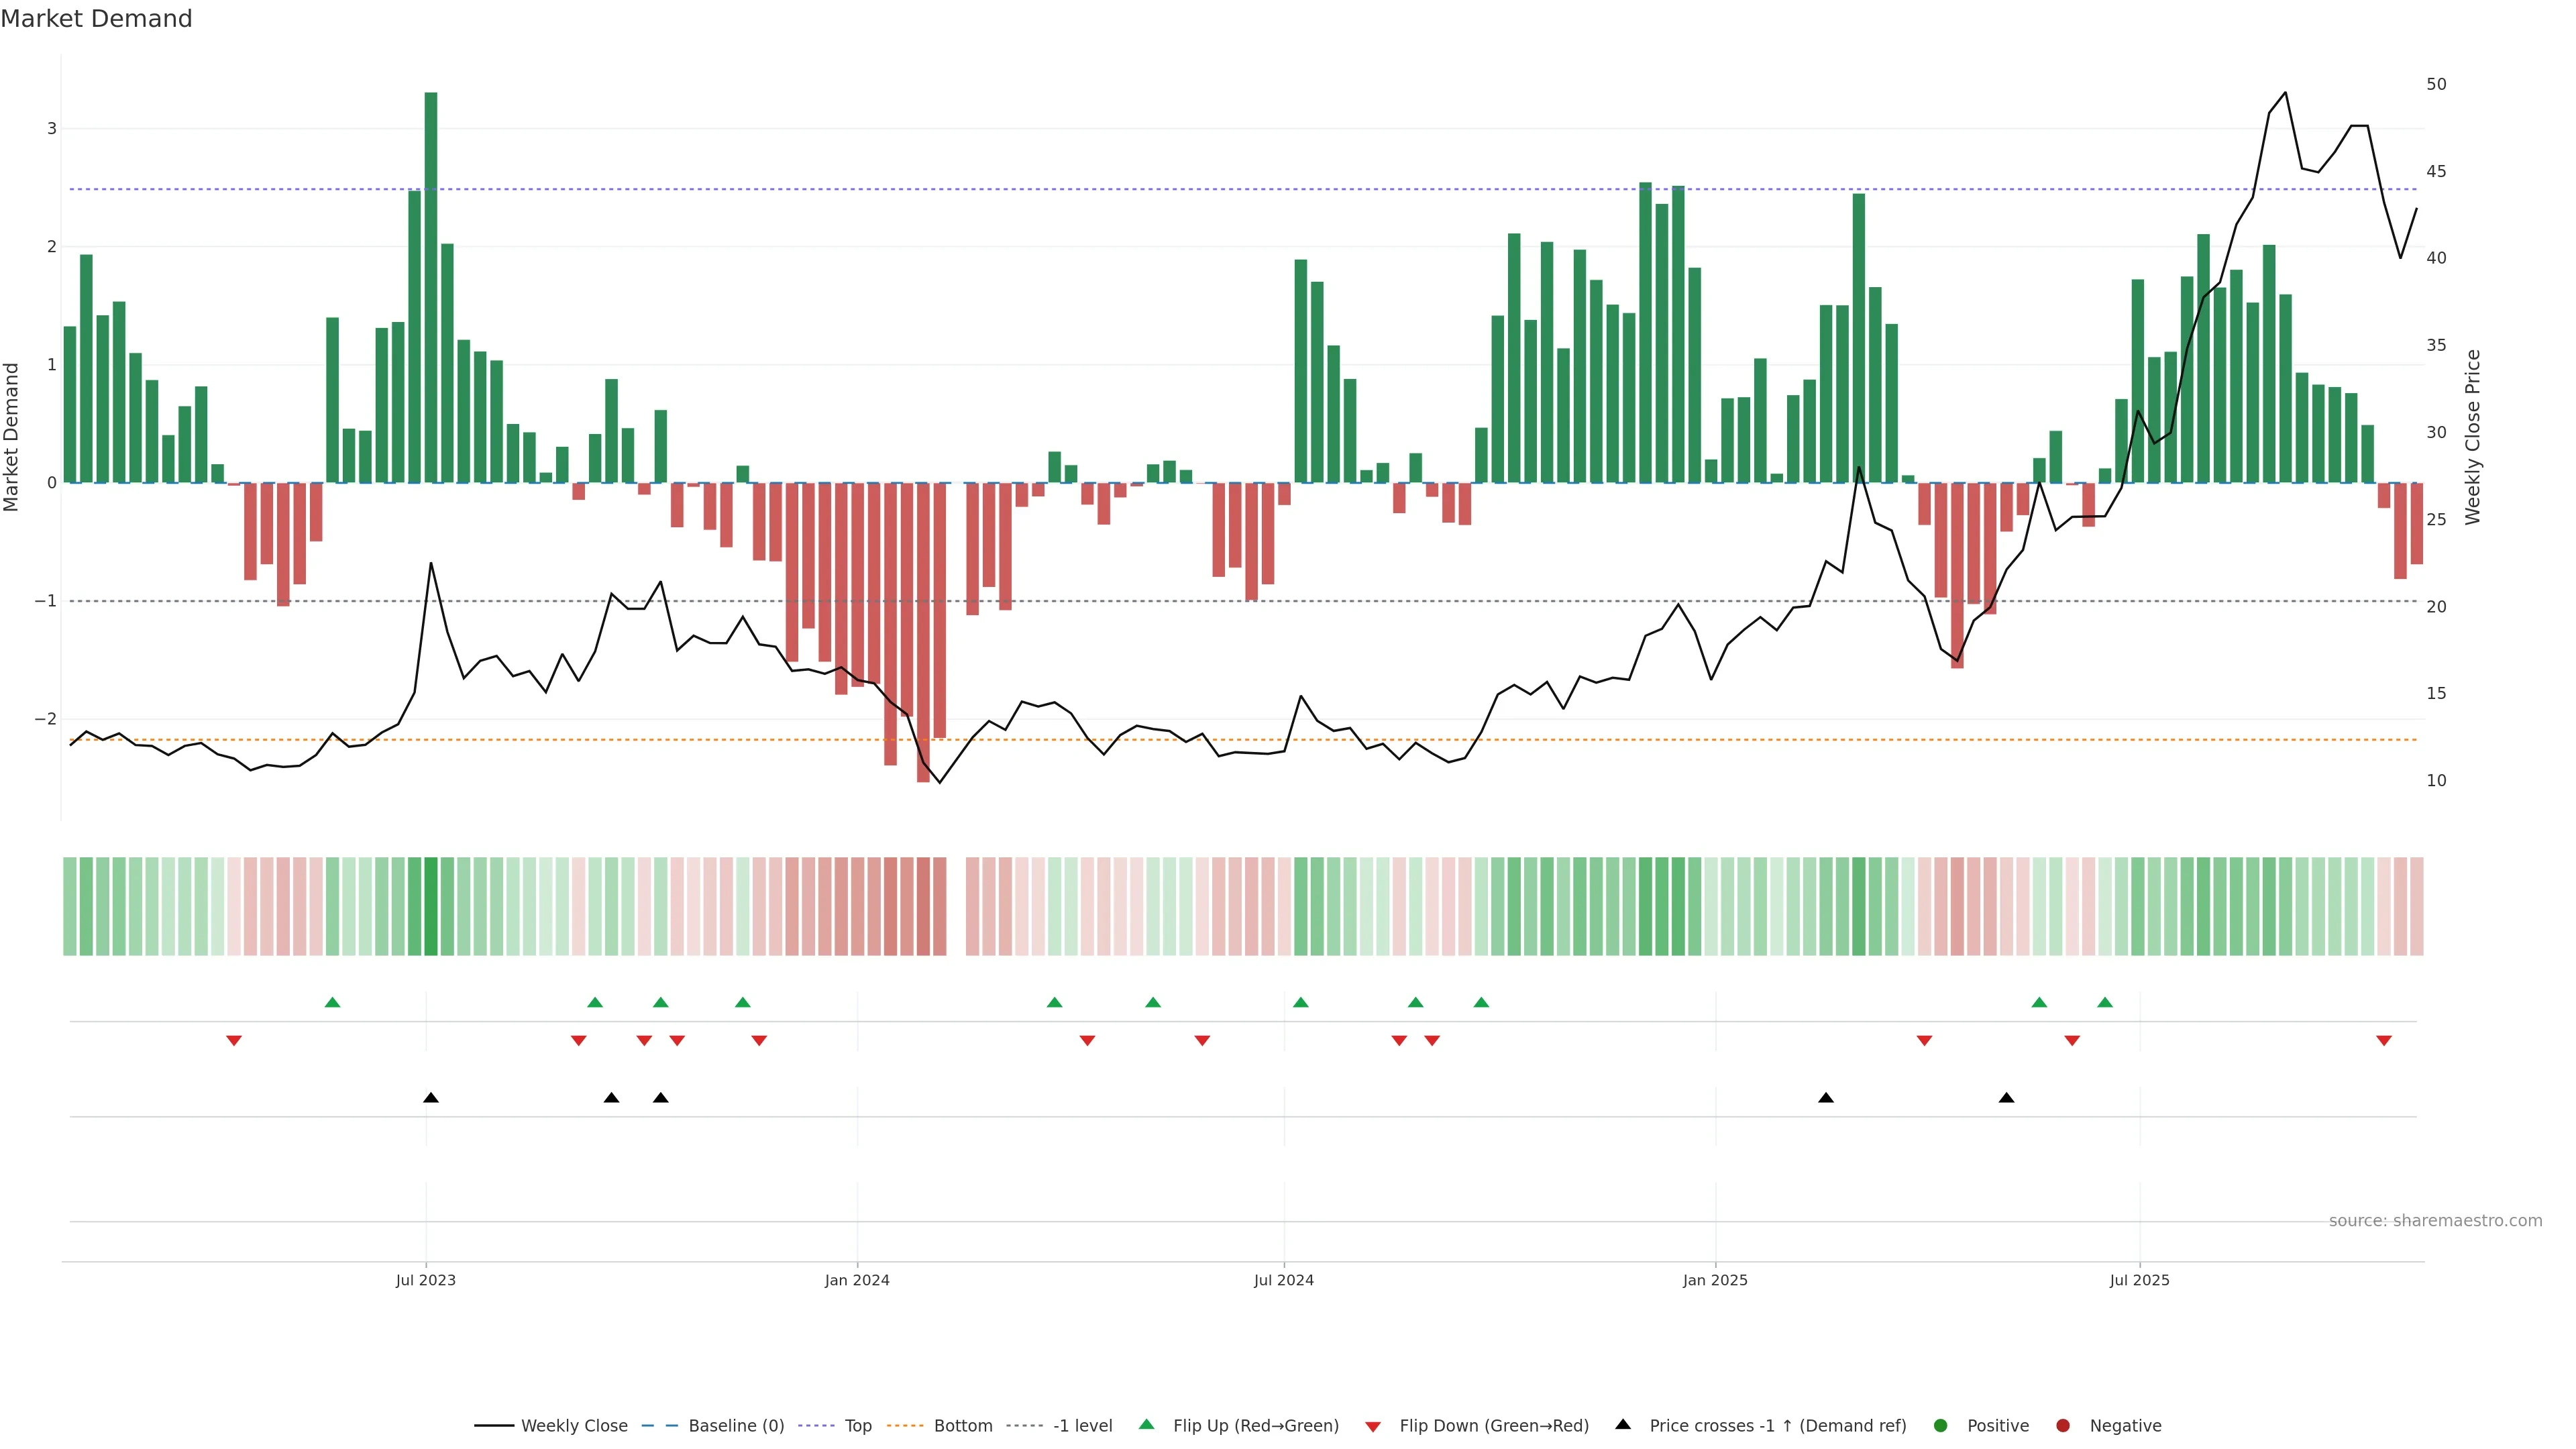
Task: Click the Jul 2024 x-axis label
Action: tap(1284, 1280)
